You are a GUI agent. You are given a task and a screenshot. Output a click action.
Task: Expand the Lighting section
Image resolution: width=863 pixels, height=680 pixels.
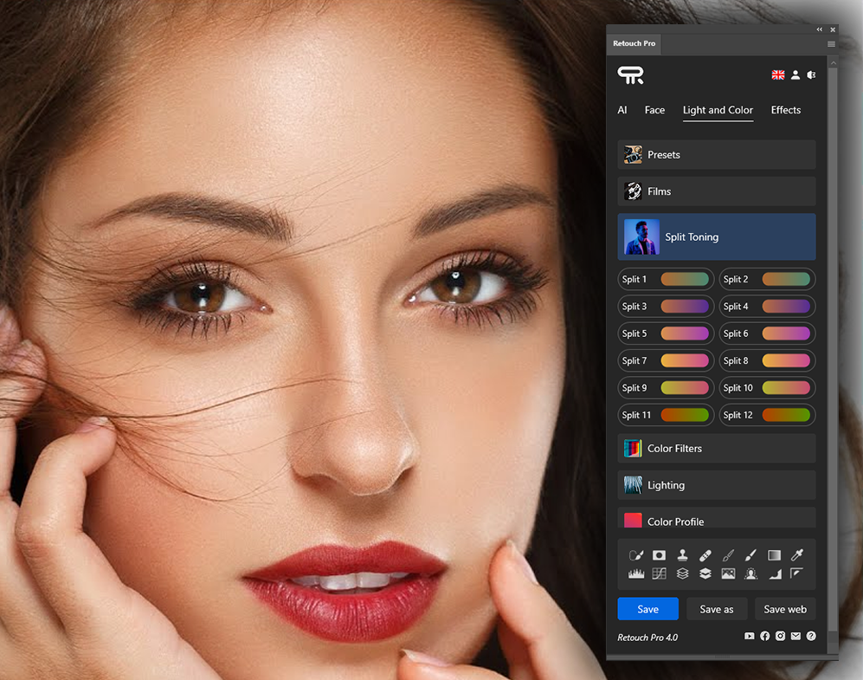pos(716,485)
